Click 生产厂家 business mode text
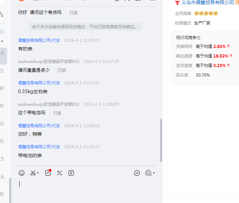The image size is (239, 203). click(202, 23)
